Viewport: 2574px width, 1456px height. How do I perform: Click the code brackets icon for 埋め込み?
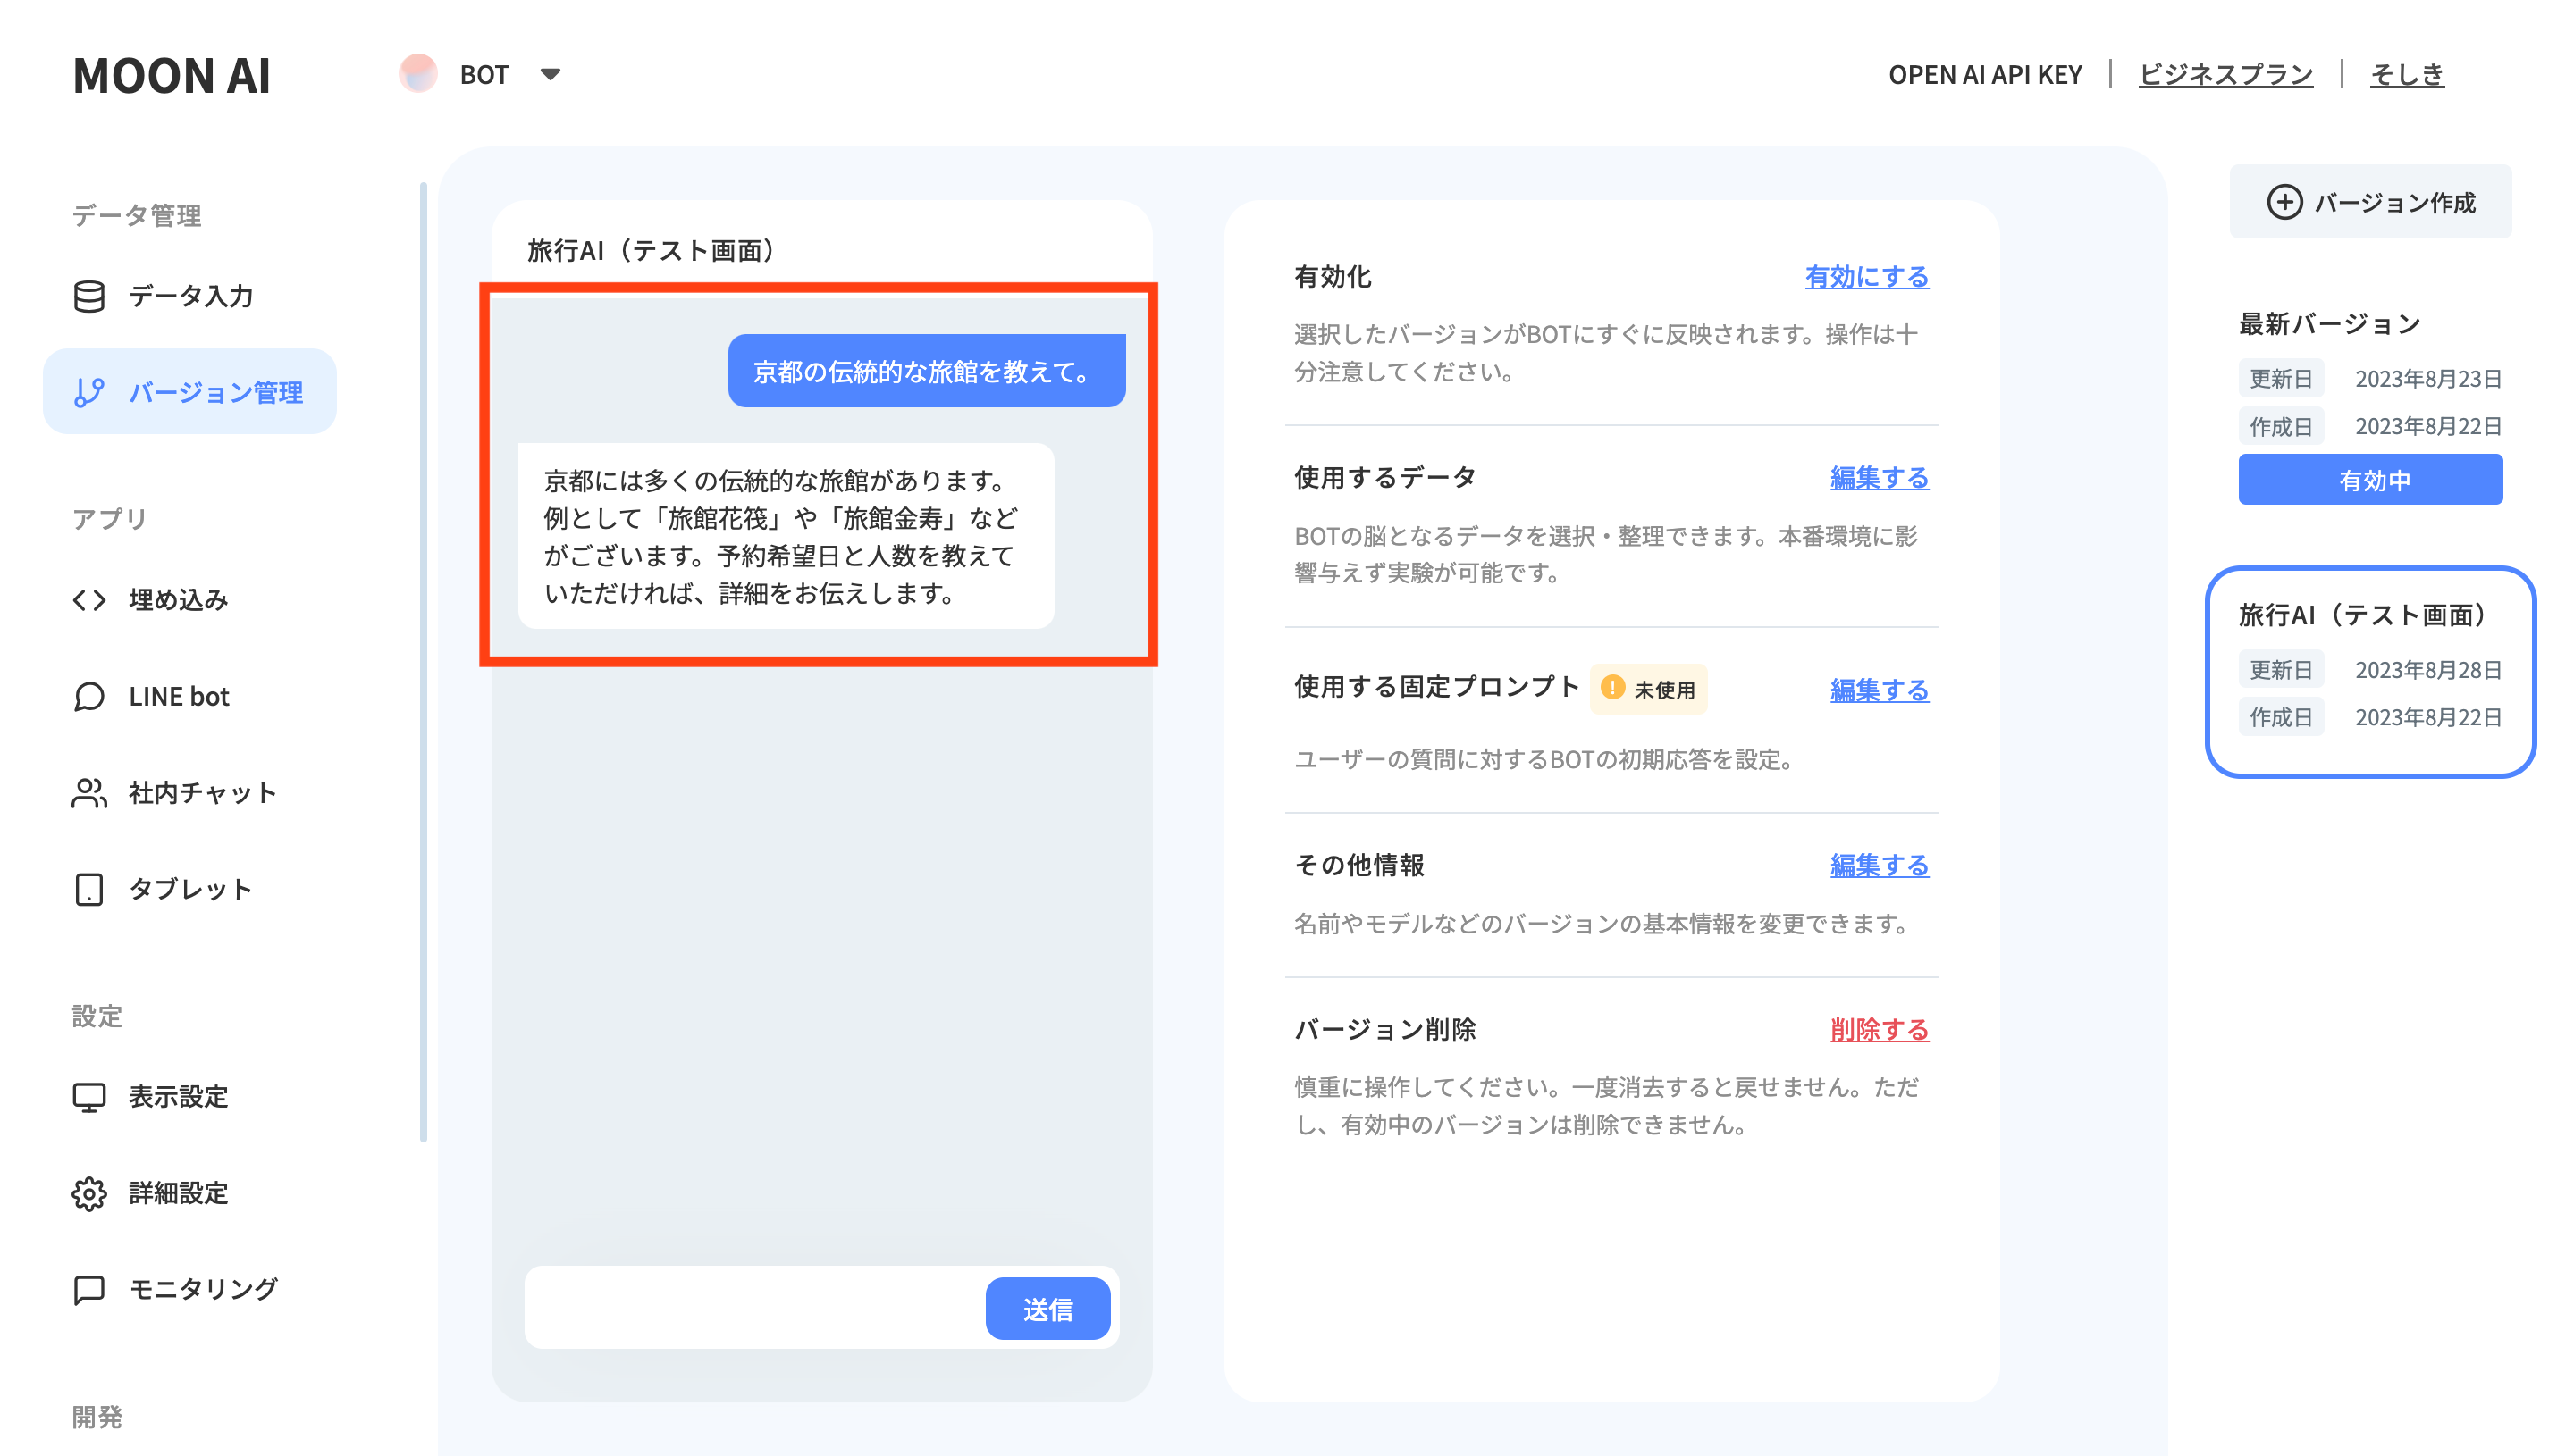(x=89, y=599)
